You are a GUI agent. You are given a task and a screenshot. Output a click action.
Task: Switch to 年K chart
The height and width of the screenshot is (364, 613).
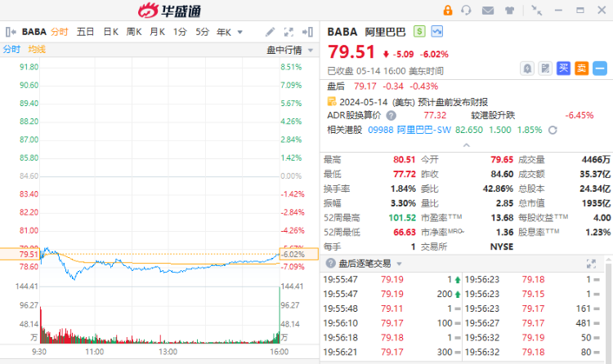224,32
